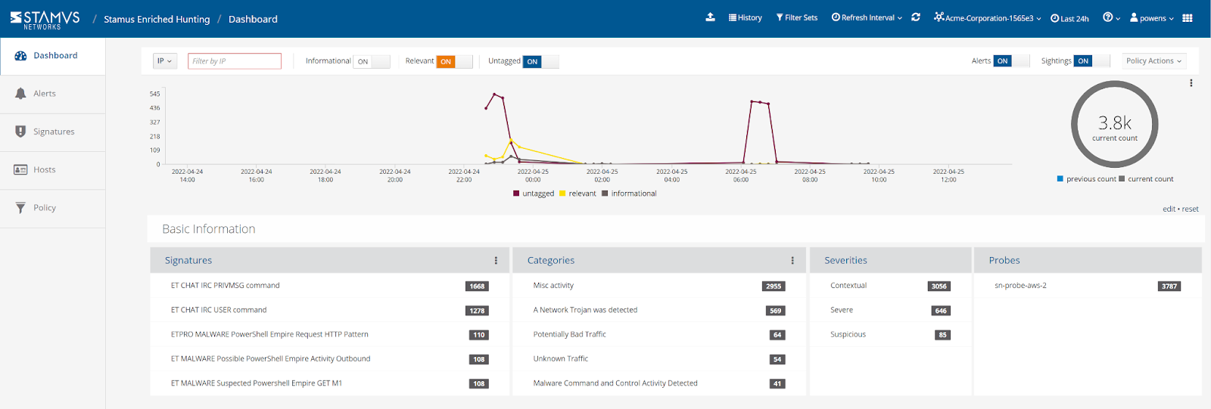The width and height of the screenshot is (1211, 409).
Task: Toggle the Relevant switch off
Action: tap(455, 61)
